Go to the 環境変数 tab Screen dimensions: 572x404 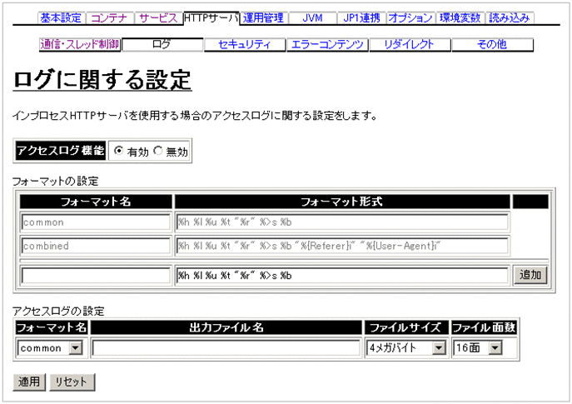[x=460, y=17]
